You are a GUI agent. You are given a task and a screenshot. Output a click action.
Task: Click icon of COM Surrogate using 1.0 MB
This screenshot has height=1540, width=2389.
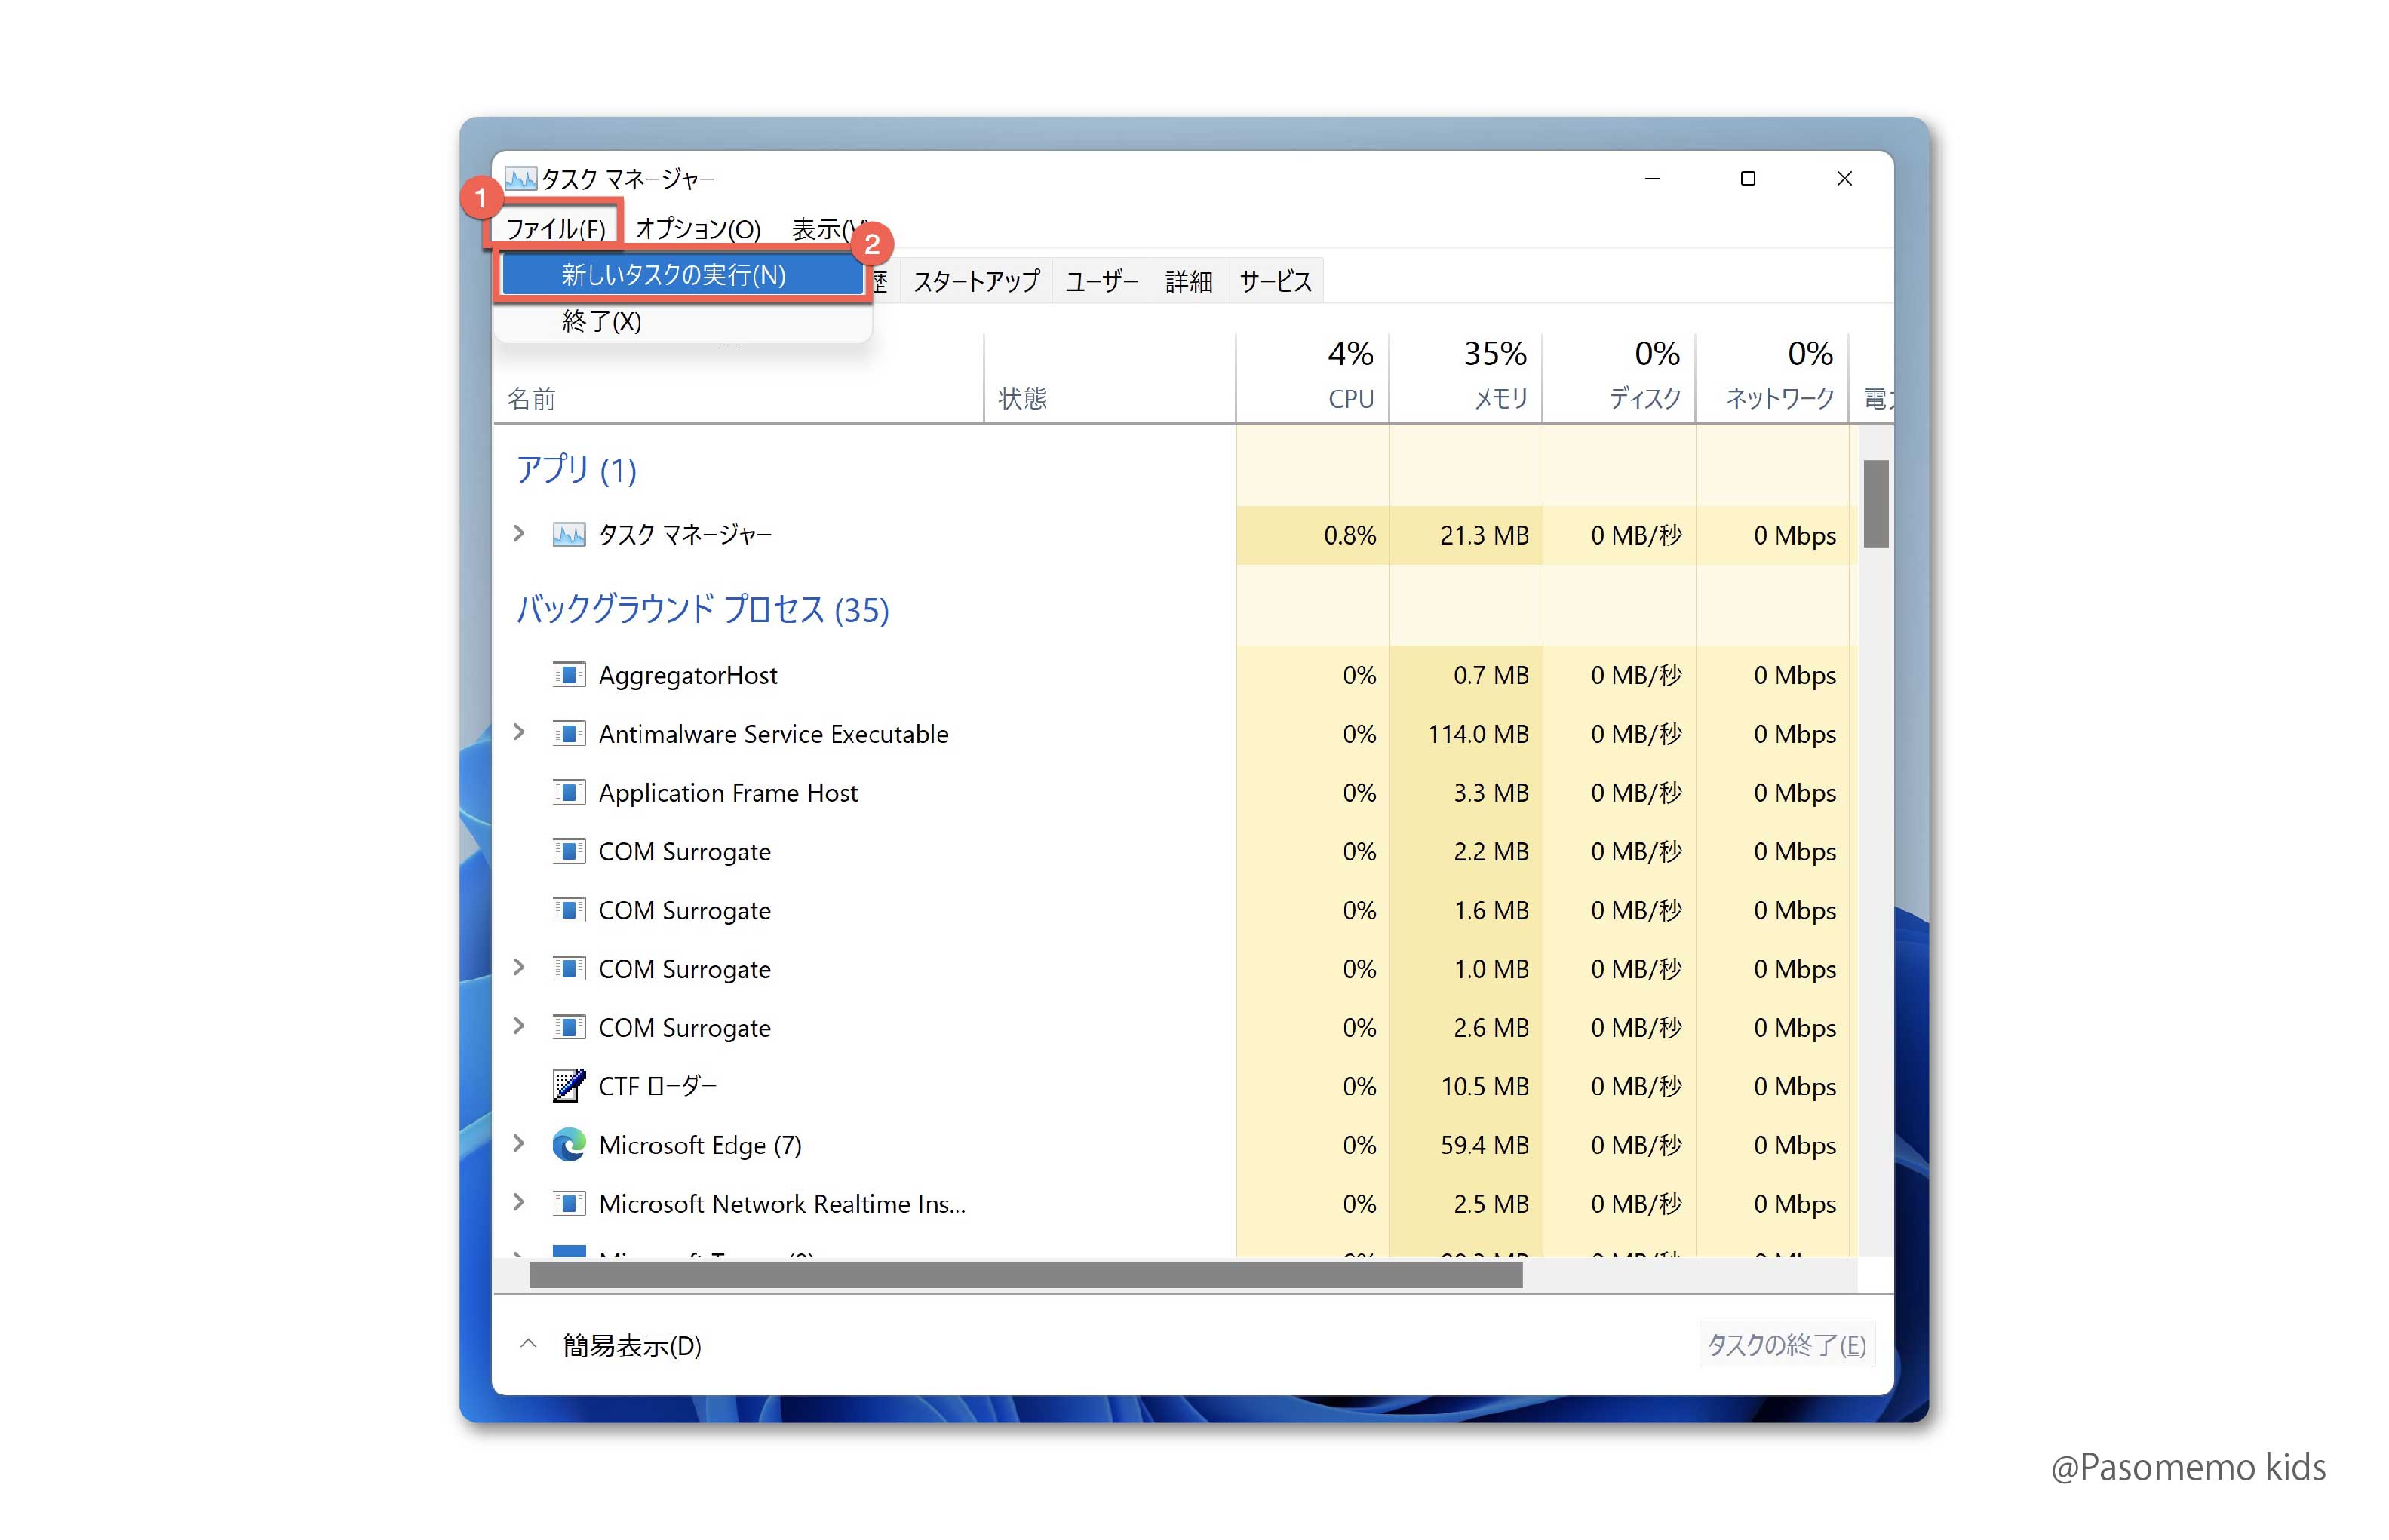pos(569,969)
